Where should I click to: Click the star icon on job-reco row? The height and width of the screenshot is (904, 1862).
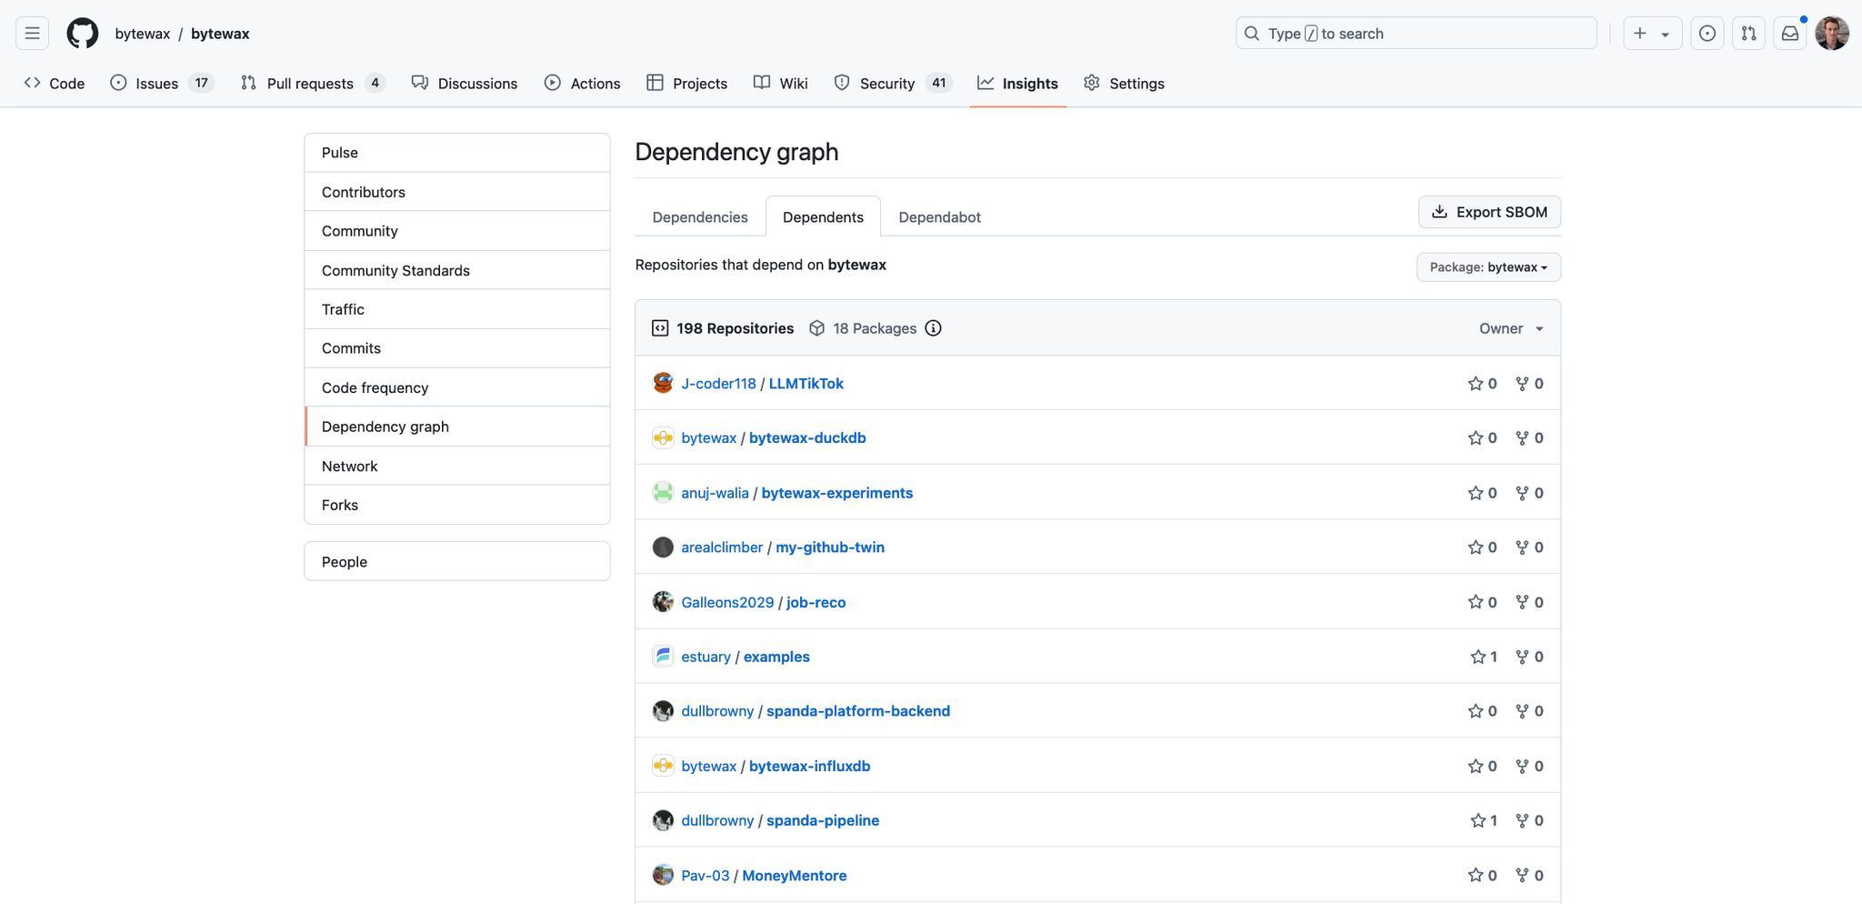(x=1475, y=602)
